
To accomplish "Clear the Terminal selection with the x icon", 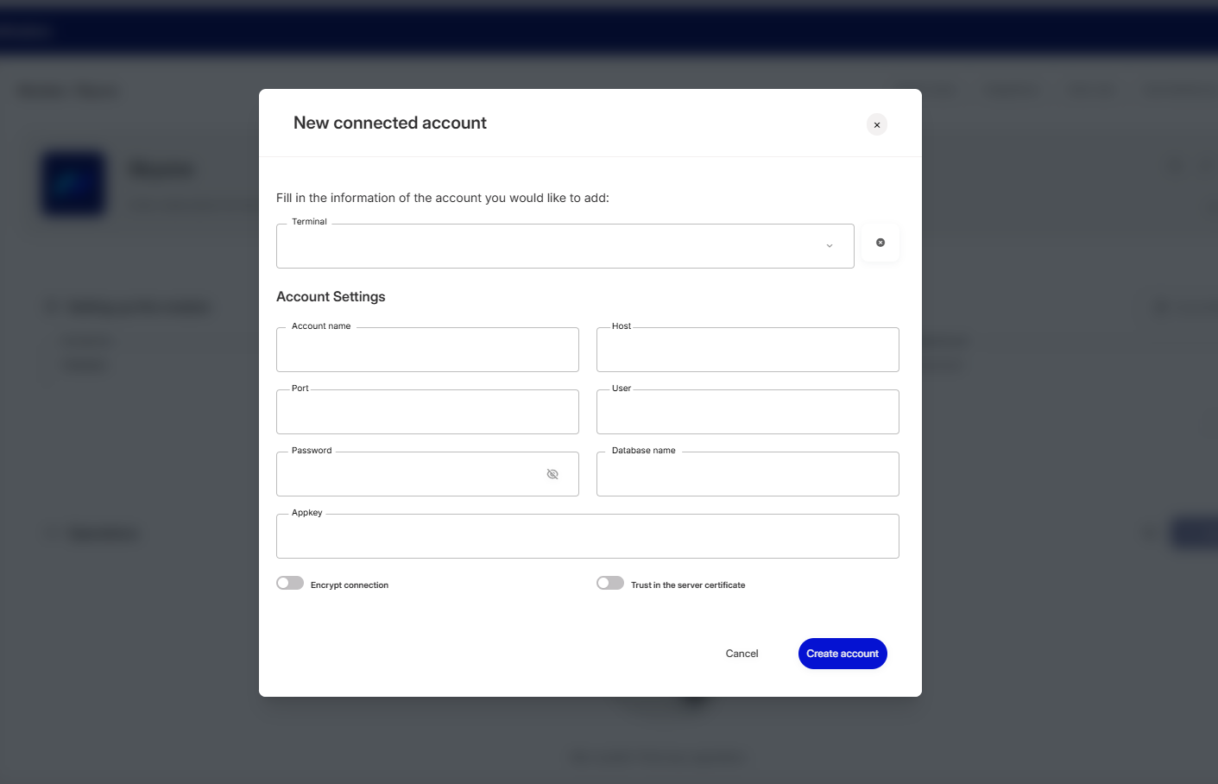I will [880, 243].
